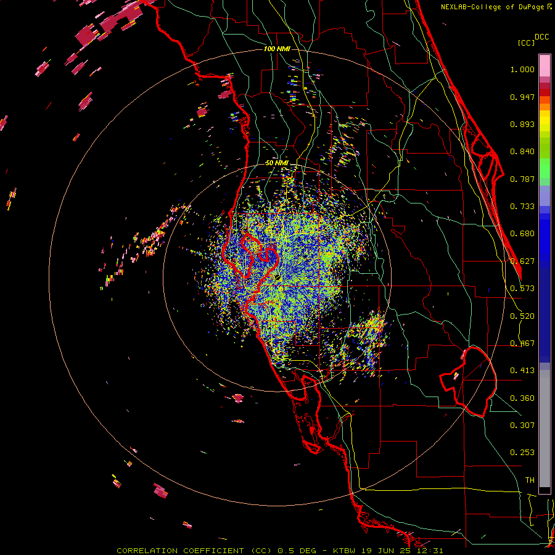The height and width of the screenshot is (555, 555).
Task: Select the 1.000 value on the scale
Action: pos(522,69)
